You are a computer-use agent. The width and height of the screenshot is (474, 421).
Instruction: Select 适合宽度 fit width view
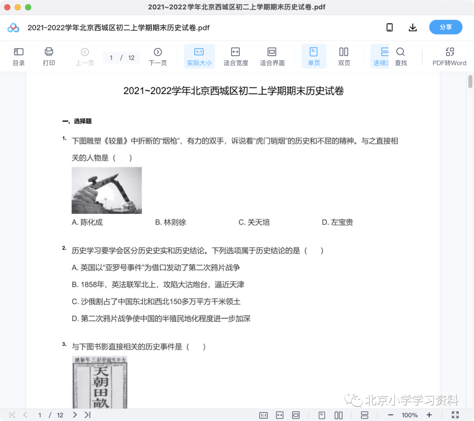pos(236,57)
